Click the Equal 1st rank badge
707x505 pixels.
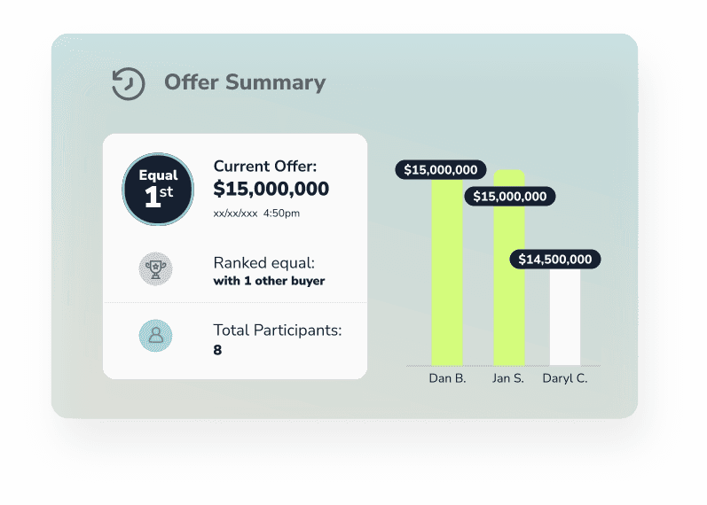pyautogui.click(x=158, y=190)
